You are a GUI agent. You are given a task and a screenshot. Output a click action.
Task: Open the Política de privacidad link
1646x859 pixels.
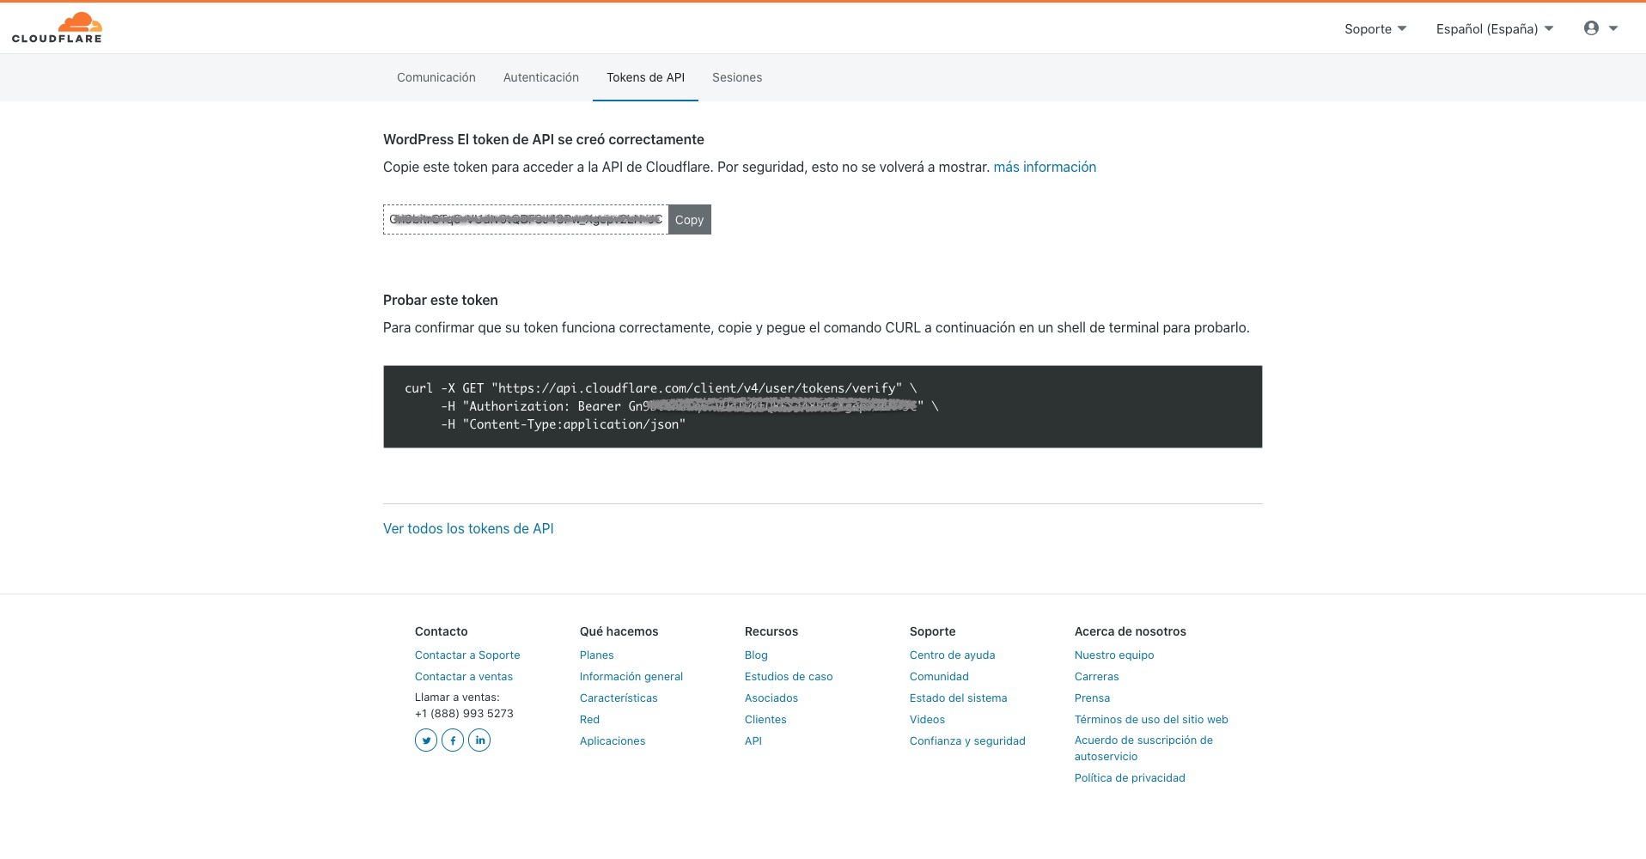pos(1129,777)
